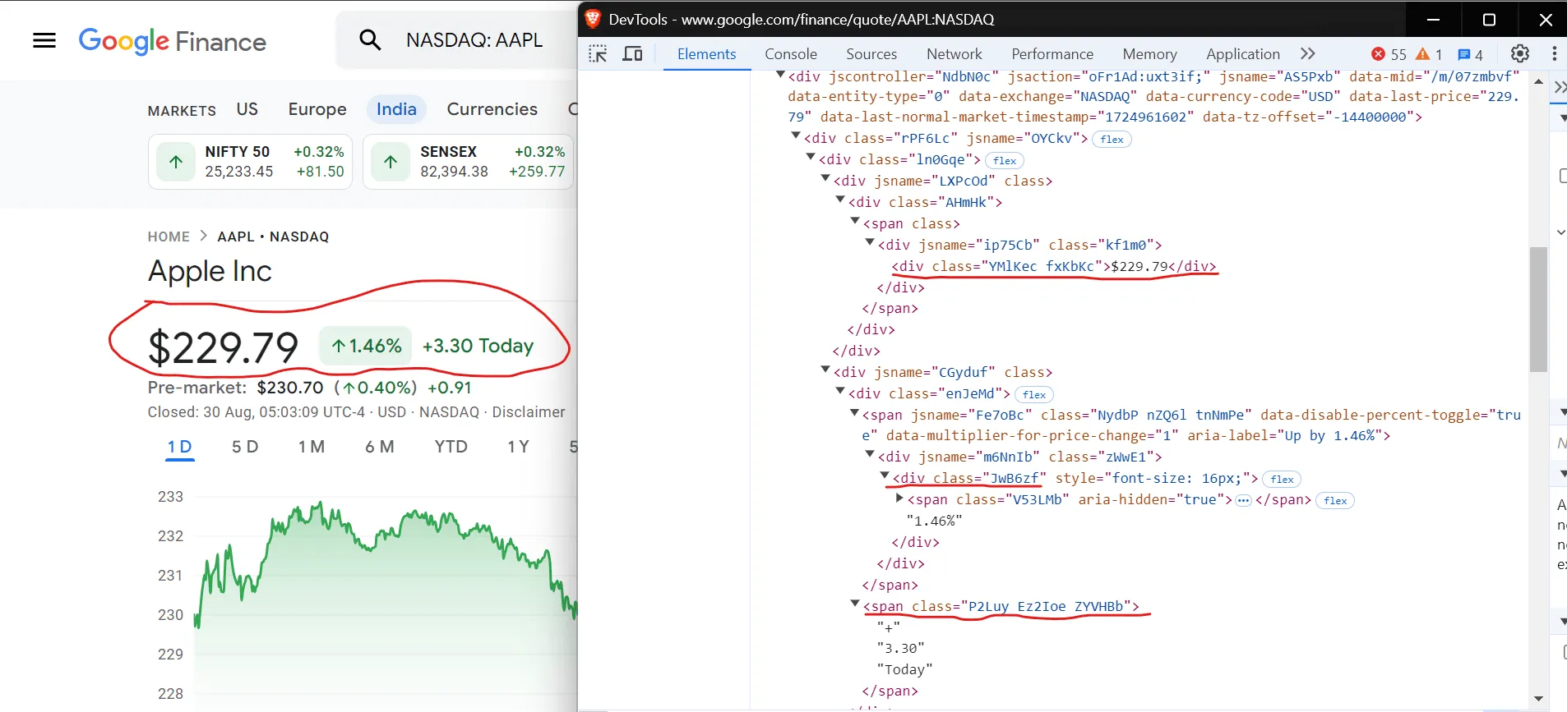
Task: Select the 5 D chart range
Action: tap(245, 447)
